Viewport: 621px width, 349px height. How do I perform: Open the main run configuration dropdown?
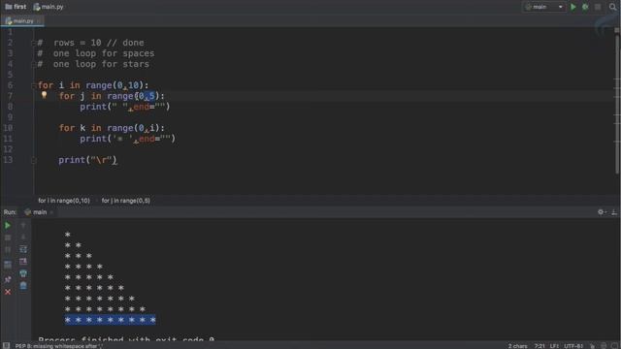pos(543,7)
